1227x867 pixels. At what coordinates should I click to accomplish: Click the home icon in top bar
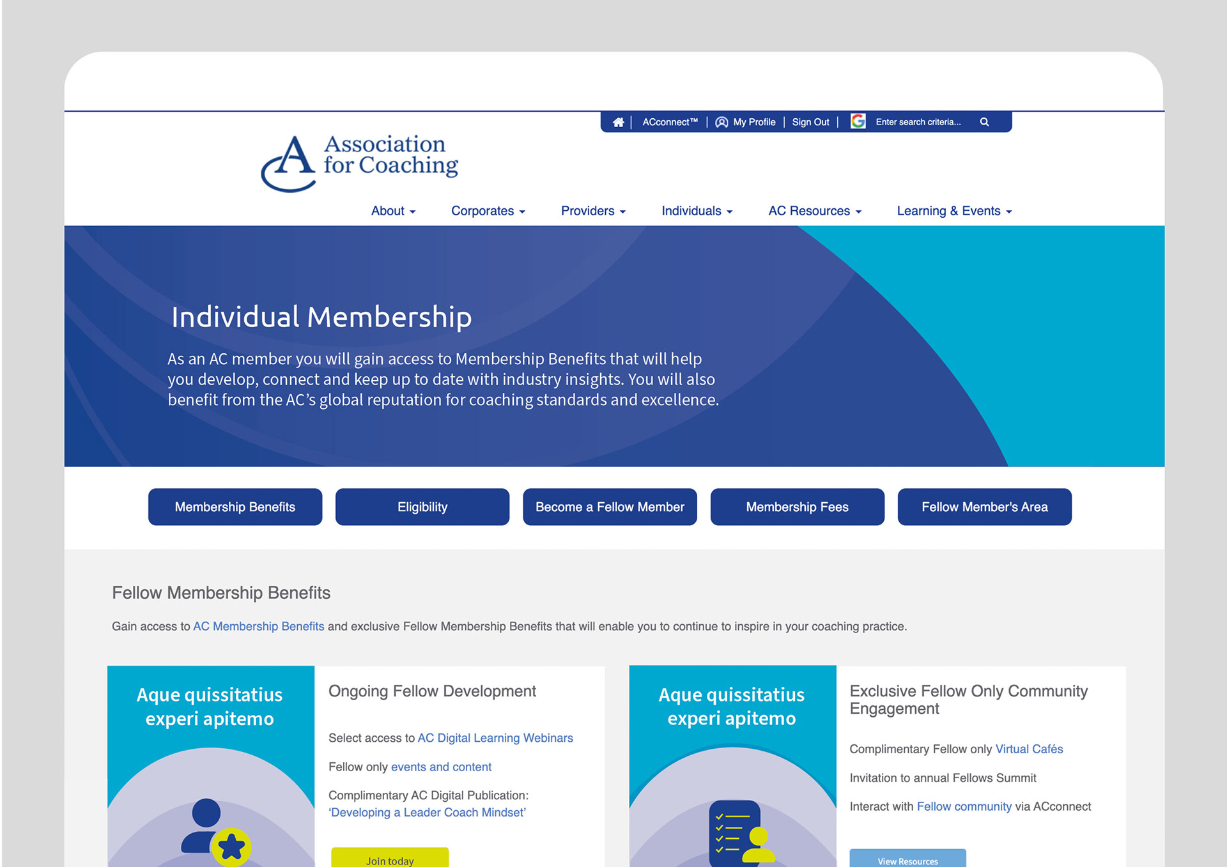pyautogui.click(x=618, y=122)
